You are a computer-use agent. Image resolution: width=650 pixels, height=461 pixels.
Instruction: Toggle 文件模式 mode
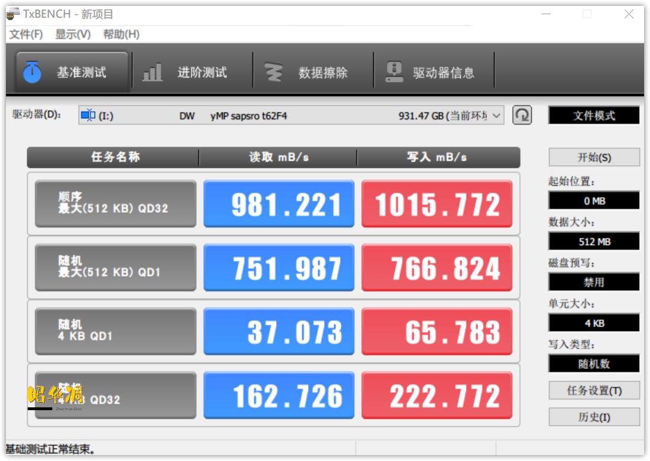pyautogui.click(x=593, y=115)
